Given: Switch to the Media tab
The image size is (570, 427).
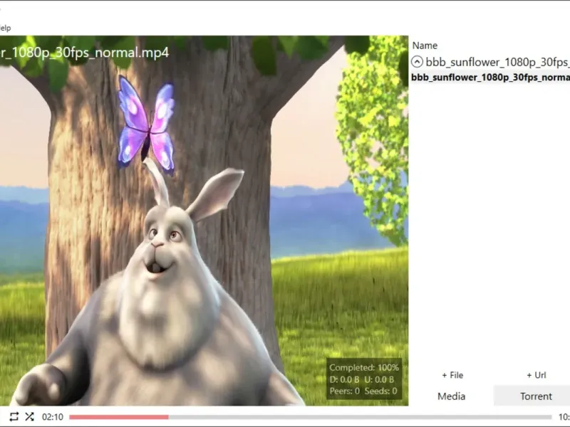Looking at the screenshot, I should pyautogui.click(x=451, y=396).
